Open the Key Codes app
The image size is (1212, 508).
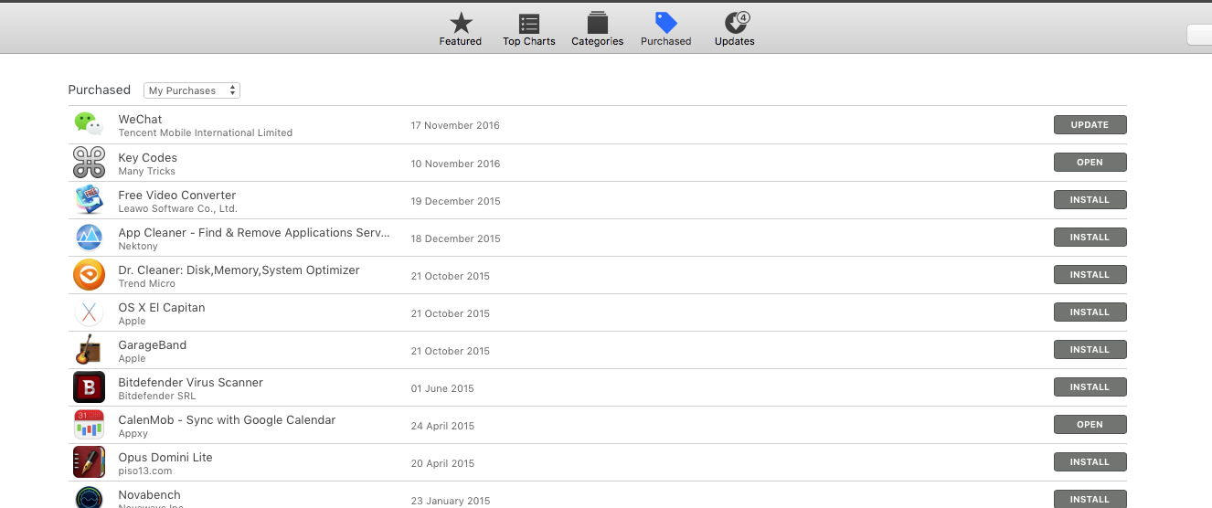tap(1090, 163)
